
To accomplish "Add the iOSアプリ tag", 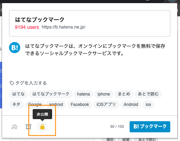I will [x=106, y=105].
